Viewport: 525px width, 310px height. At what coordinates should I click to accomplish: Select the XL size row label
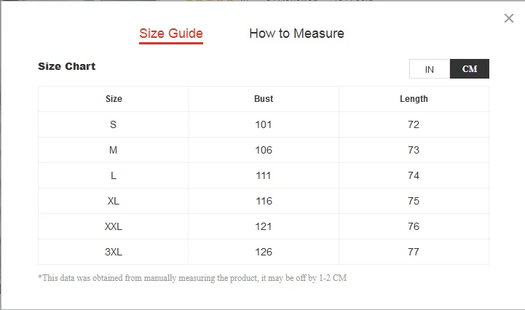pyautogui.click(x=114, y=201)
